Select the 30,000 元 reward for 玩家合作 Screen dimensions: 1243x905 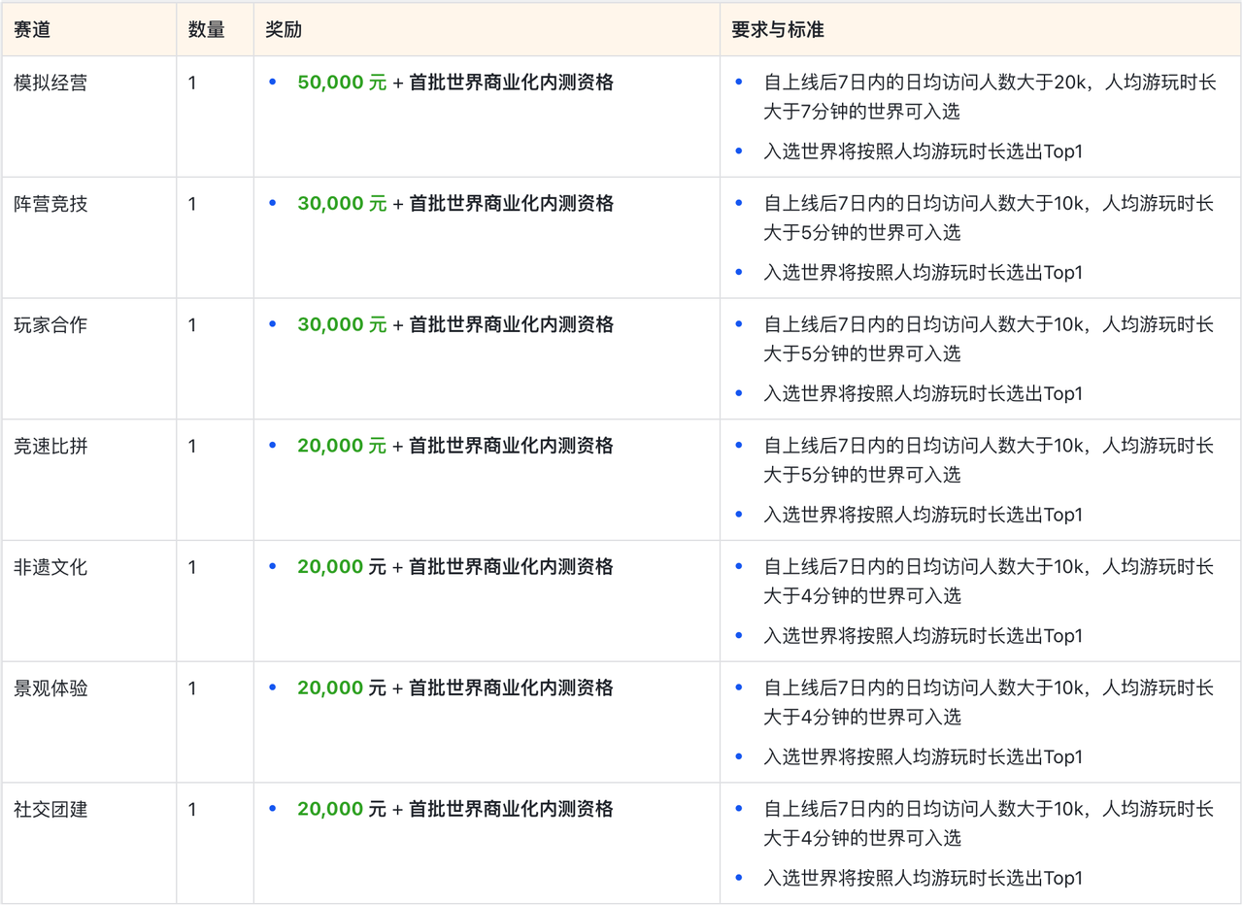pos(342,325)
